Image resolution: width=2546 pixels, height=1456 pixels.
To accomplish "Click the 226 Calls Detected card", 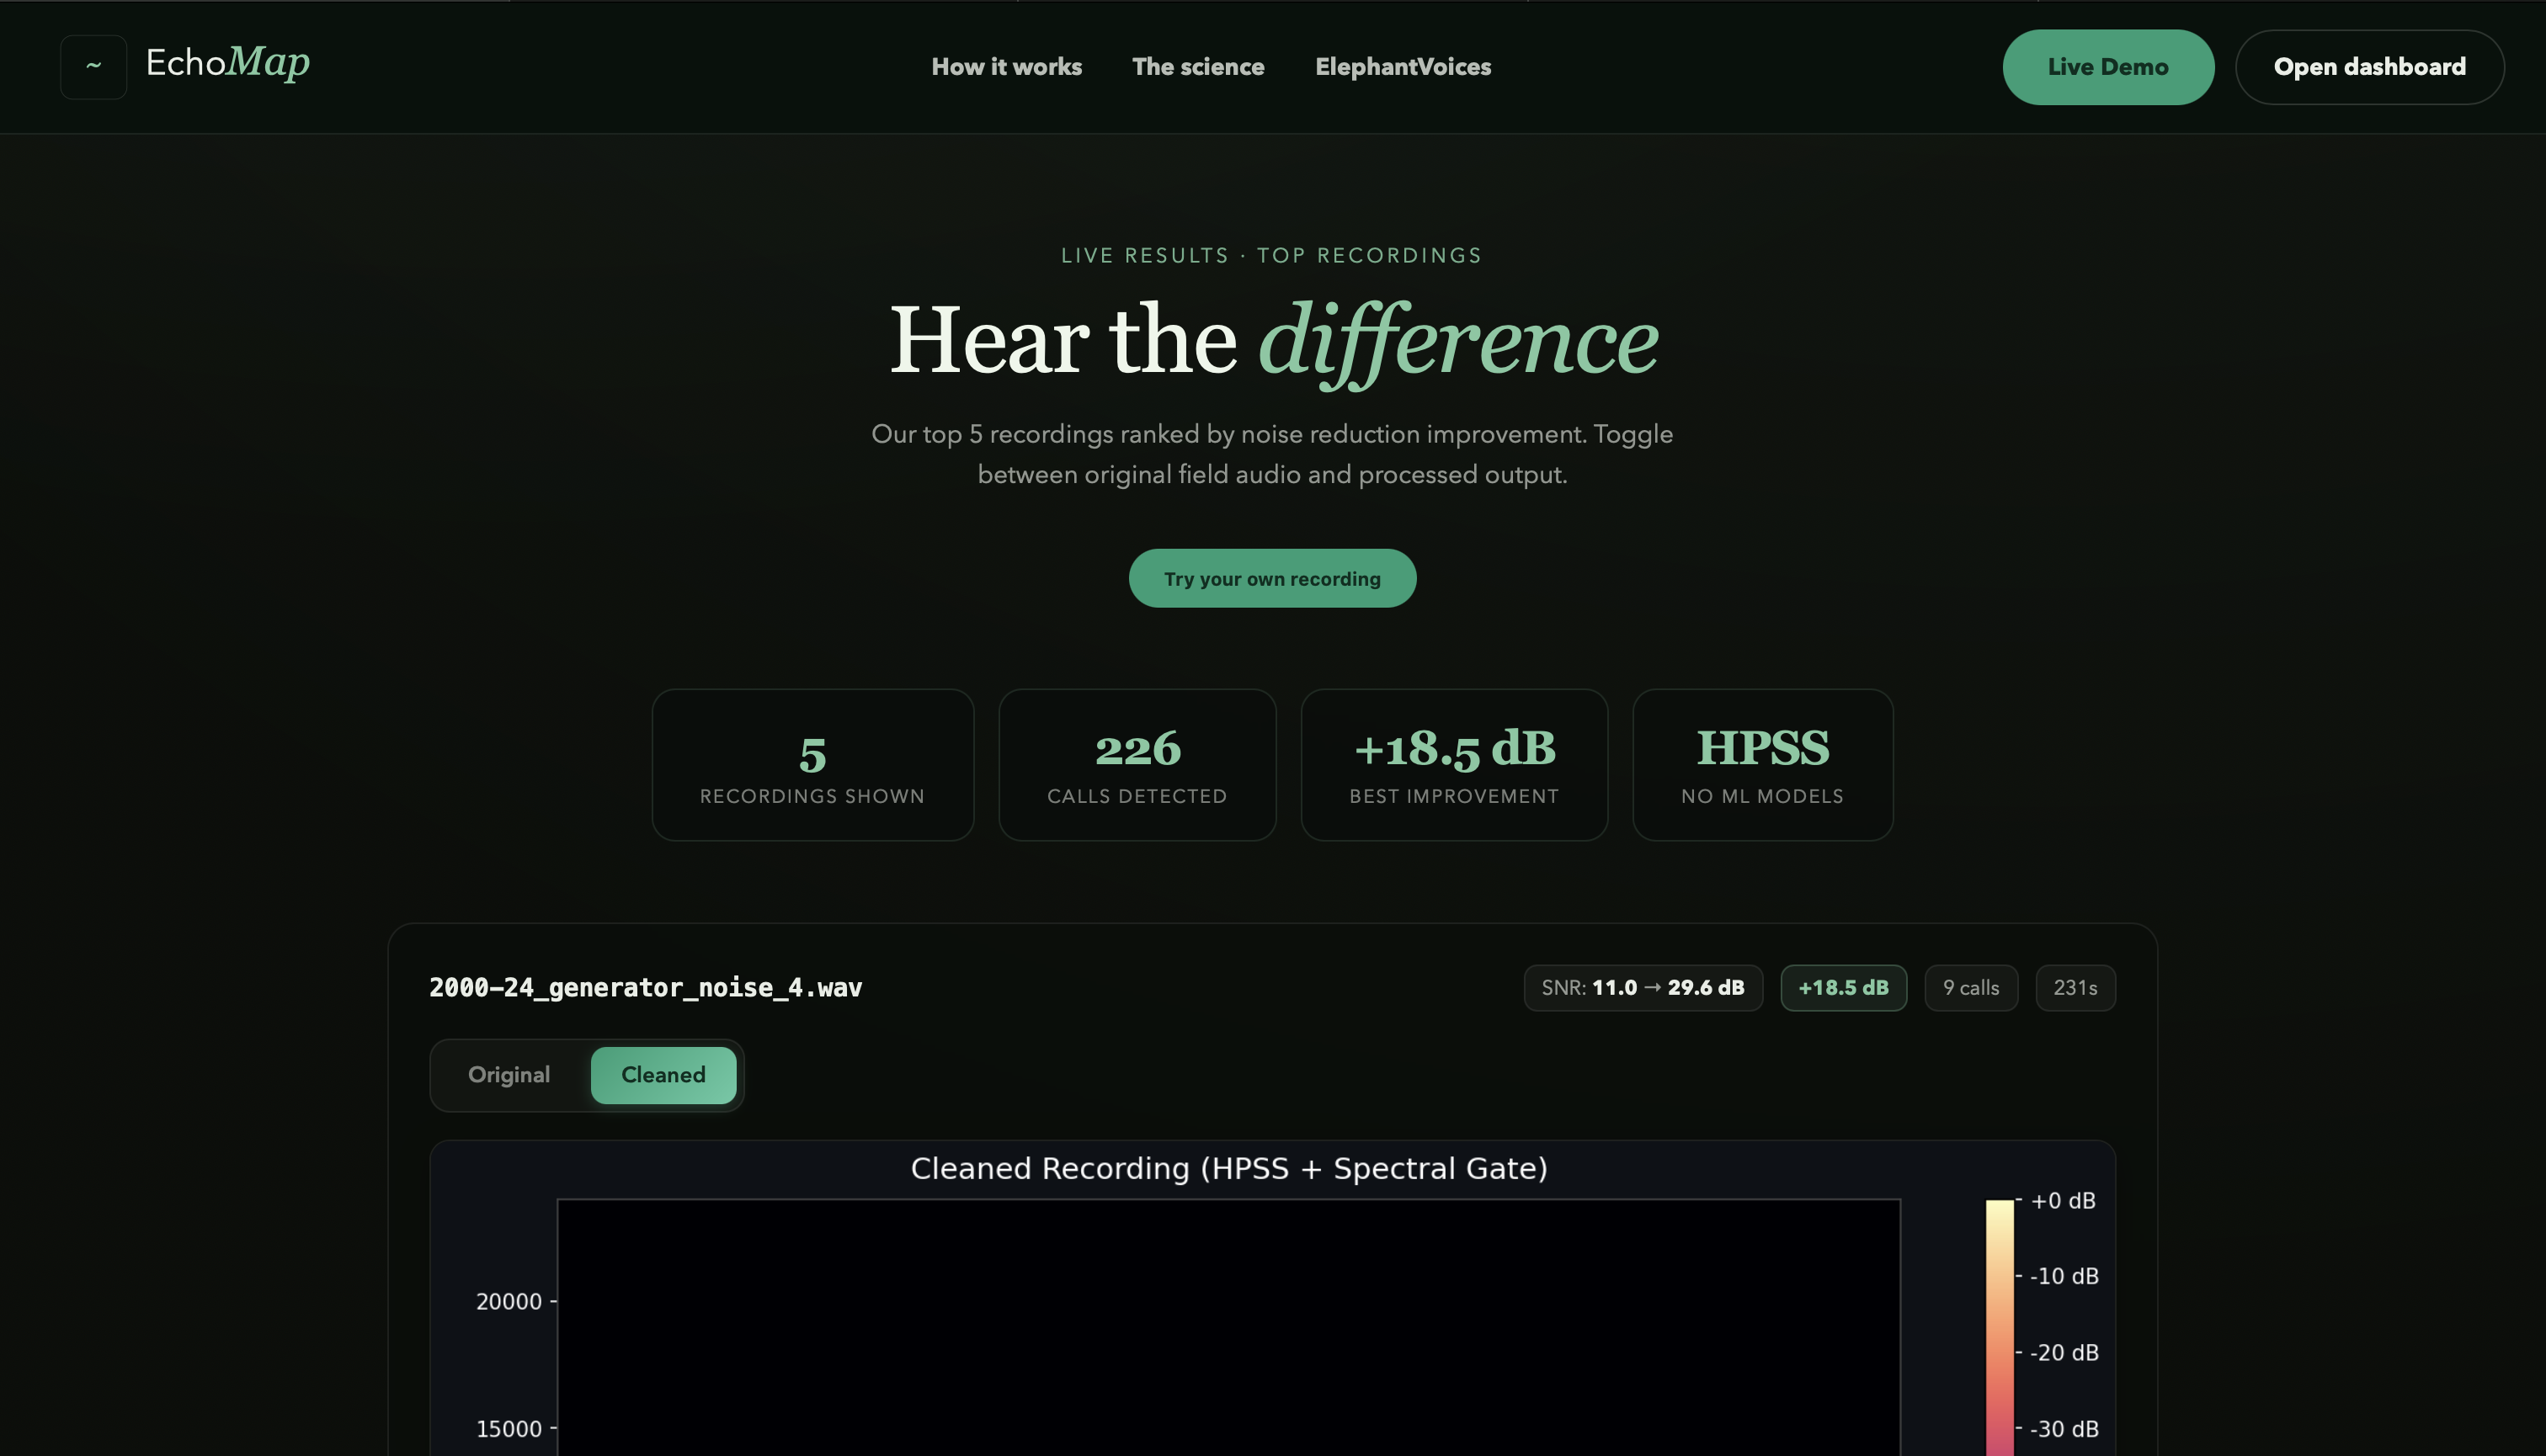I will pyautogui.click(x=1137, y=764).
